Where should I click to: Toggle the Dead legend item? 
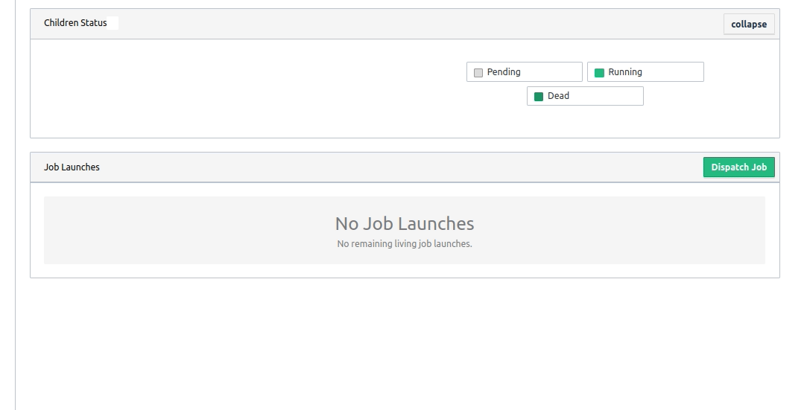point(585,96)
